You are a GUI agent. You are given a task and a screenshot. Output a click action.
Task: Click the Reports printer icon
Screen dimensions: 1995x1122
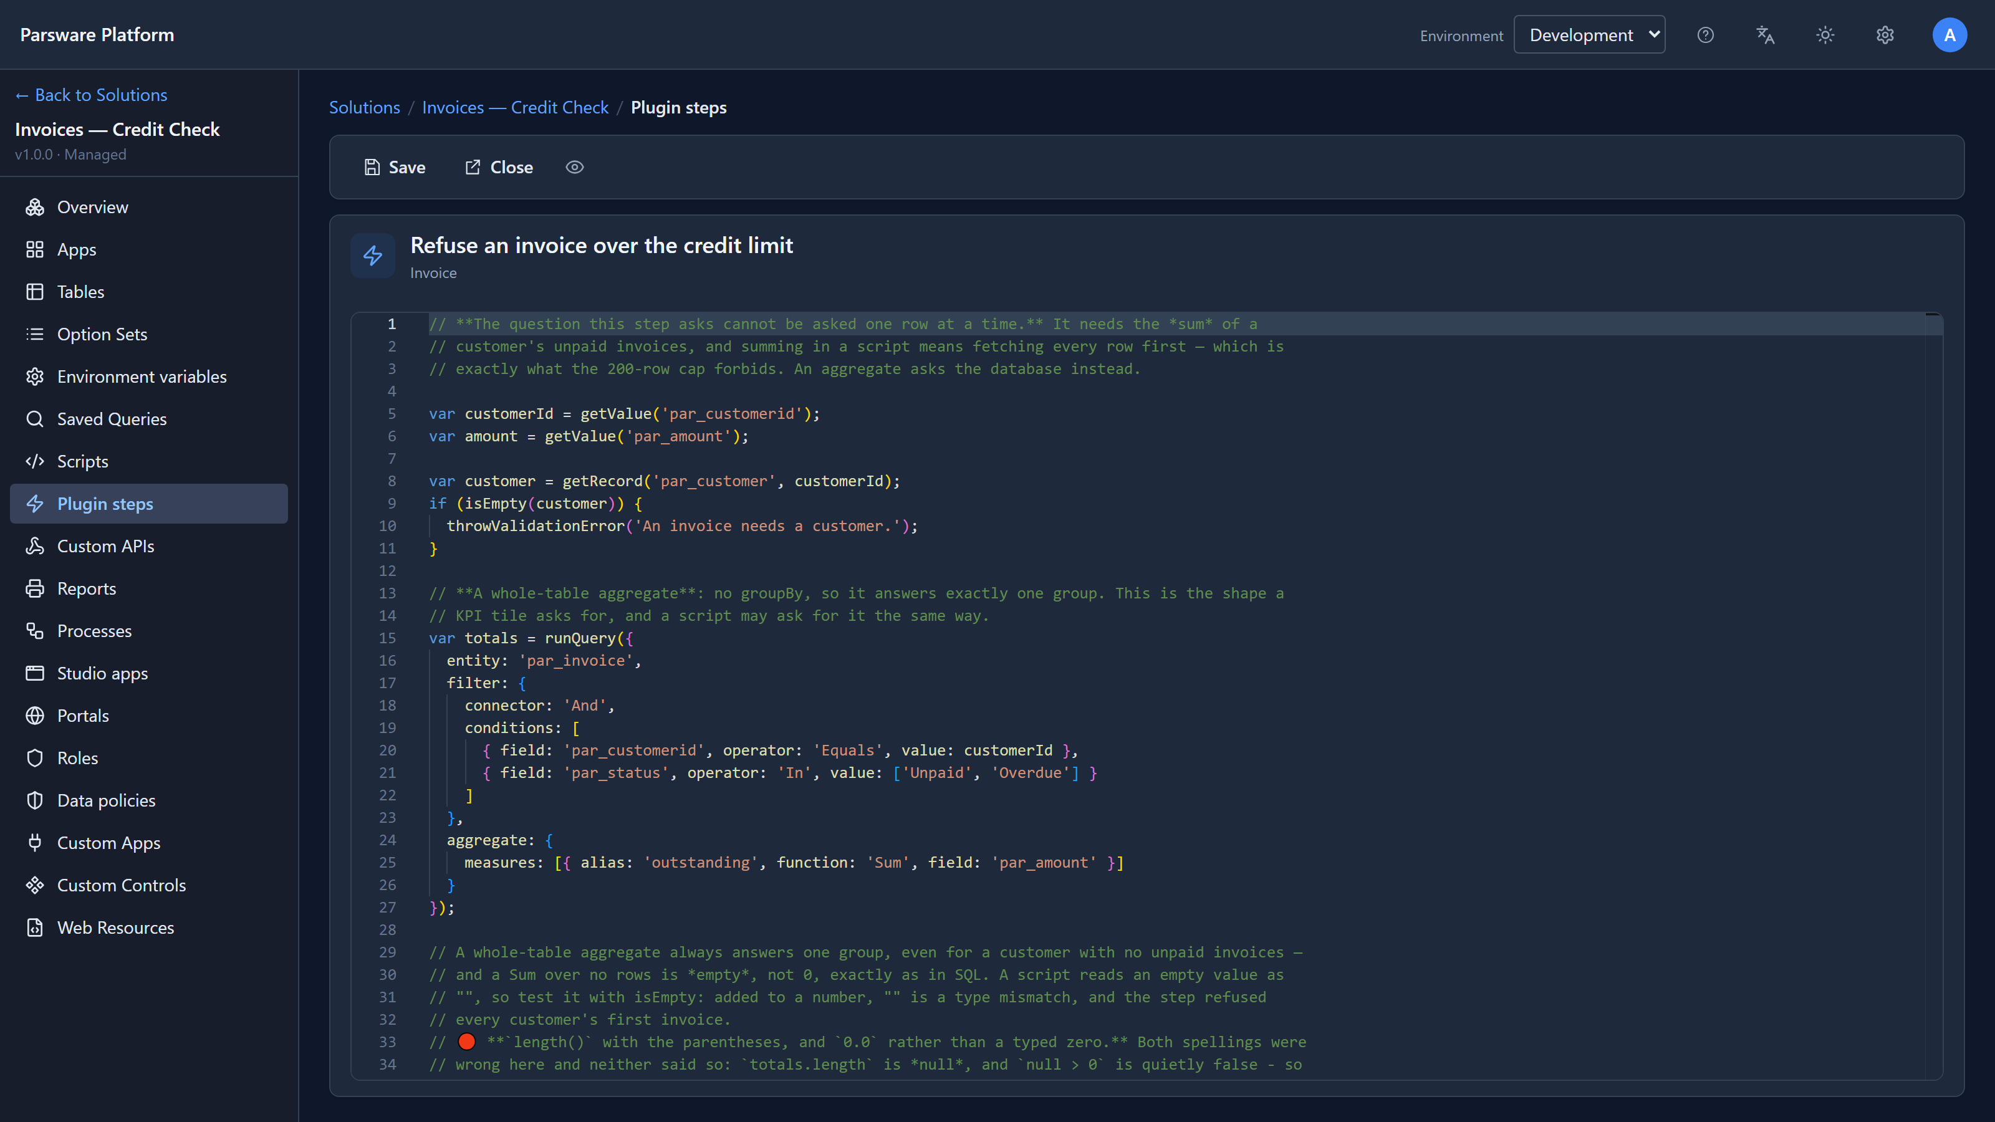[35, 588]
